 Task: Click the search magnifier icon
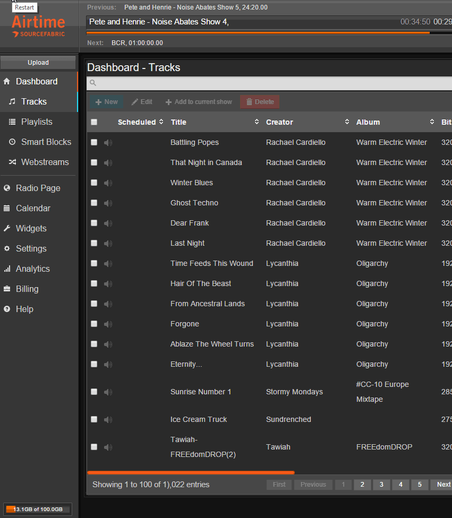click(93, 83)
